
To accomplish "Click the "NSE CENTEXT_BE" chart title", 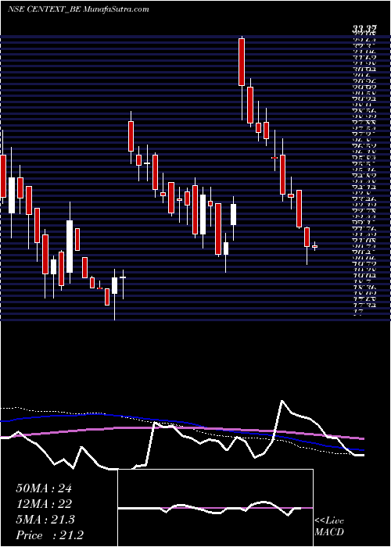I will tap(45, 9).
